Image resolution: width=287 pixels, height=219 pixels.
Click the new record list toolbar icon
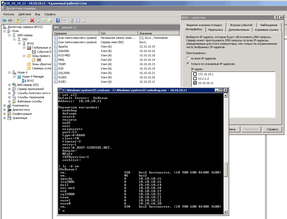point(78,20)
